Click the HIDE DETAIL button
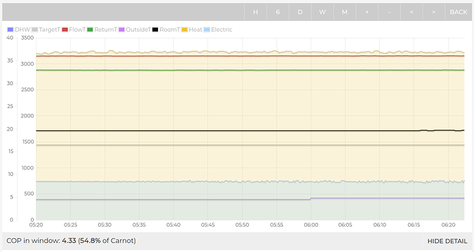 [x=447, y=241]
